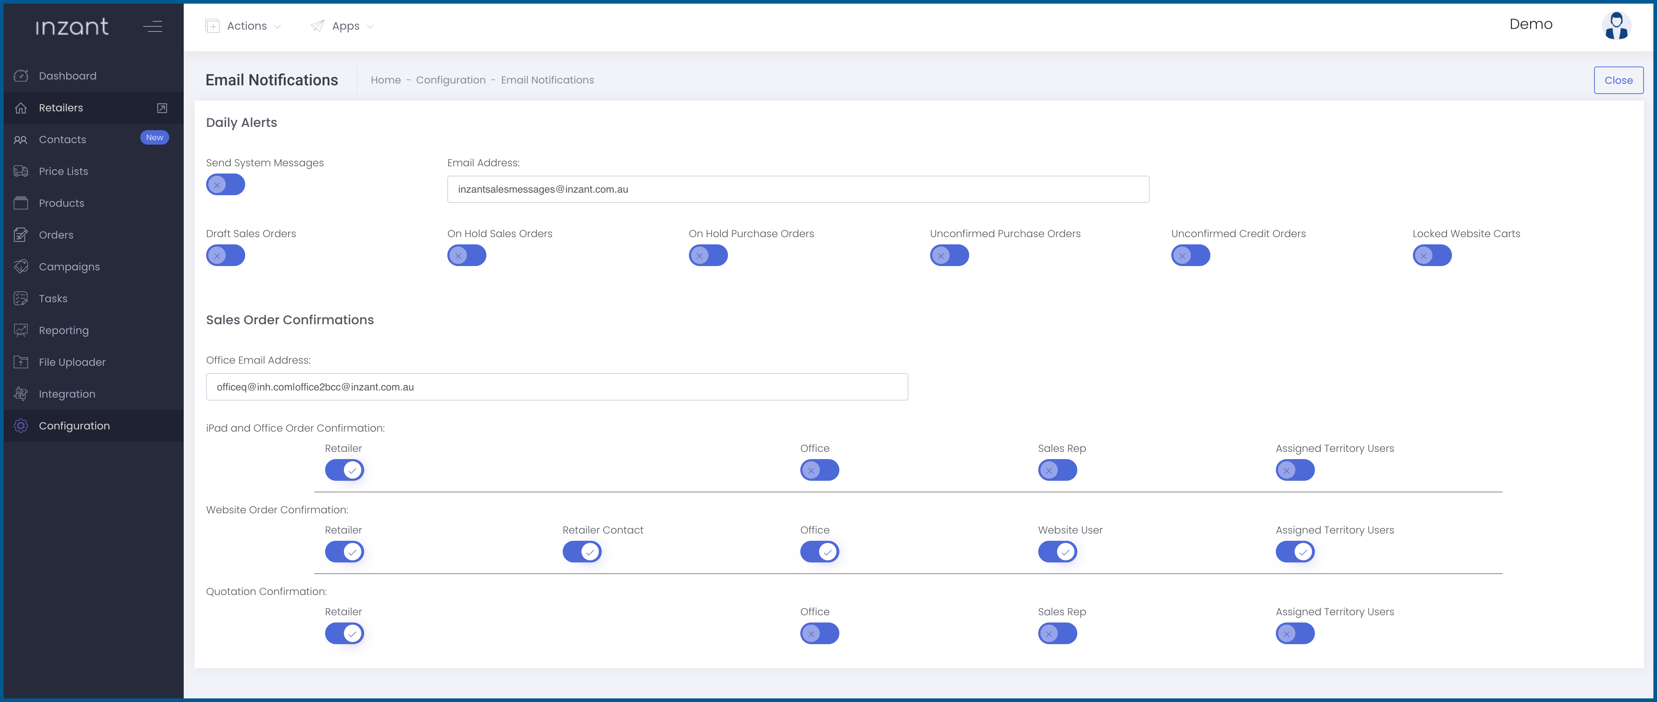This screenshot has width=1657, height=702.
Task: Open the Orders menu item
Action: tap(56, 235)
